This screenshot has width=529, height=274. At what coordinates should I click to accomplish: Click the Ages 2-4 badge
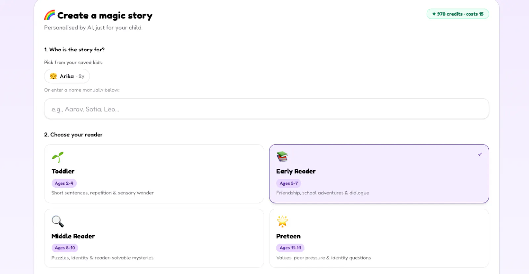[64, 183]
